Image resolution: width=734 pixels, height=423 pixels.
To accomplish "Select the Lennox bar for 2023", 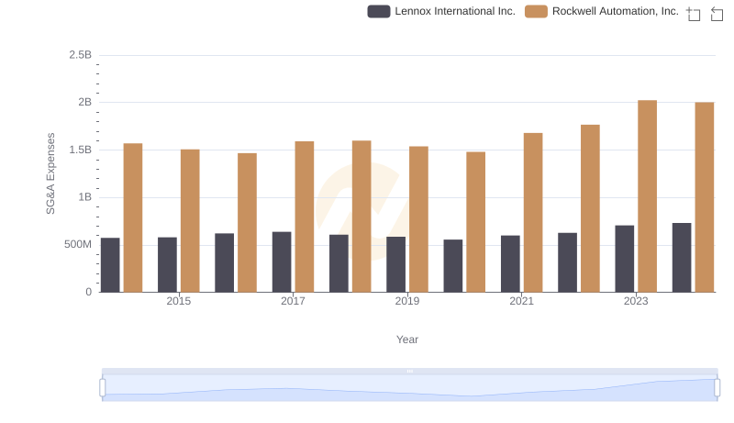I will point(625,259).
